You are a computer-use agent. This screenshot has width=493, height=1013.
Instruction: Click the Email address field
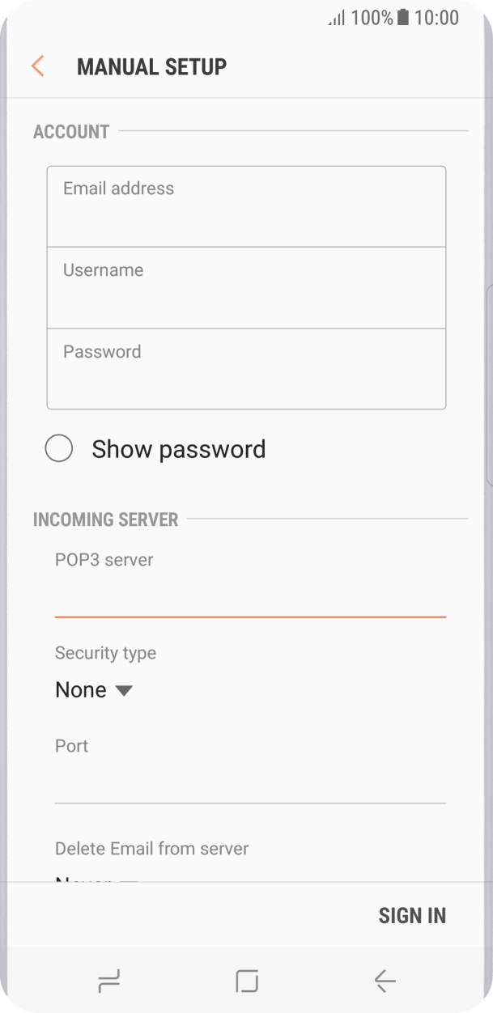[x=246, y=205]
